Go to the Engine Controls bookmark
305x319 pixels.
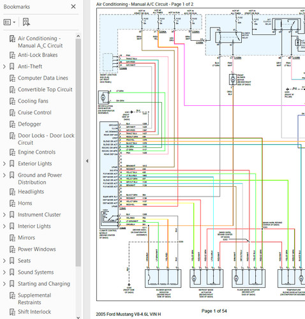36,152
